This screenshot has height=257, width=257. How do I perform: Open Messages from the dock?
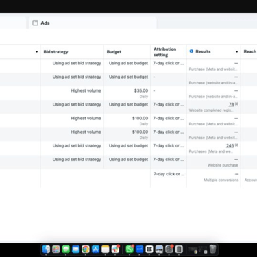click(x=66, y=249)
